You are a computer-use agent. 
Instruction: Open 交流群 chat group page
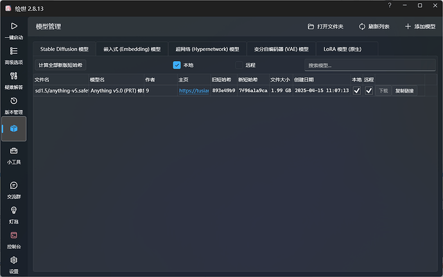[14, 190]
